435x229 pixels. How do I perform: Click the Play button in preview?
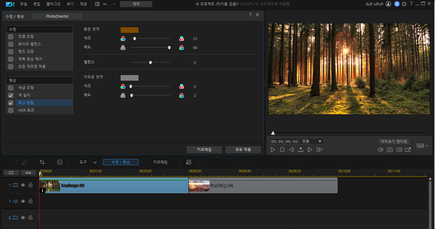pos(273,150)
